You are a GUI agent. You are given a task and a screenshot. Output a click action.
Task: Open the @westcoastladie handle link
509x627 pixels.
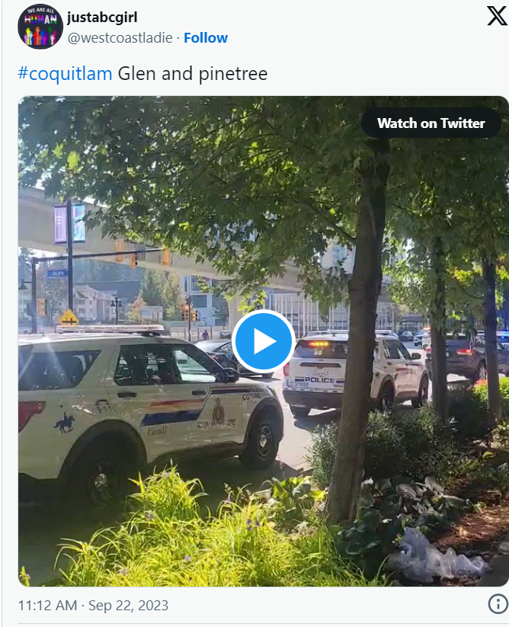point(120,38)
